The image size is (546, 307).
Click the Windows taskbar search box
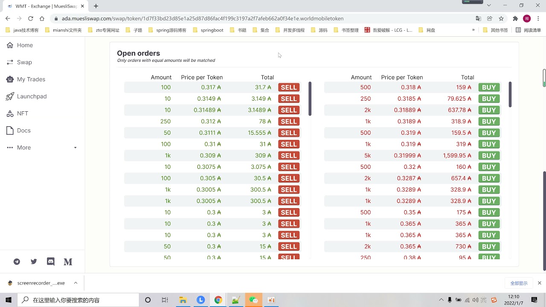click(78, 300)
